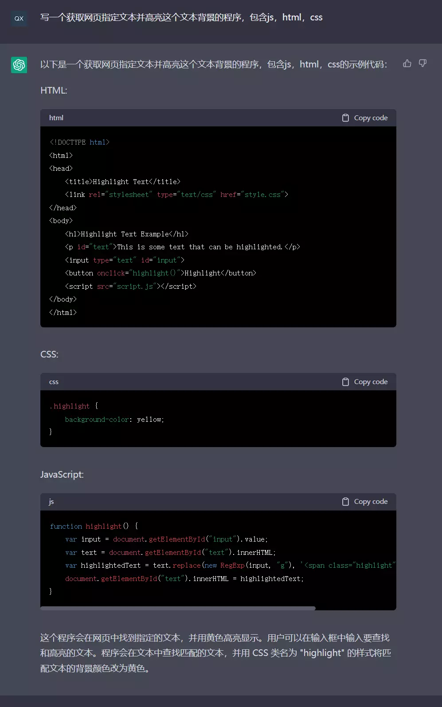Click the assistant's intro sentence text
The image size is (442, 707).
point(214,65)
